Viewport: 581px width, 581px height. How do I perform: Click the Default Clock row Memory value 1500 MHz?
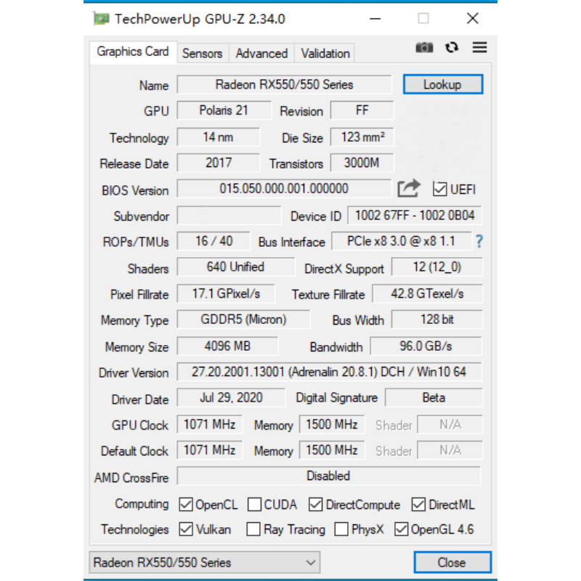tap(332, 450)
